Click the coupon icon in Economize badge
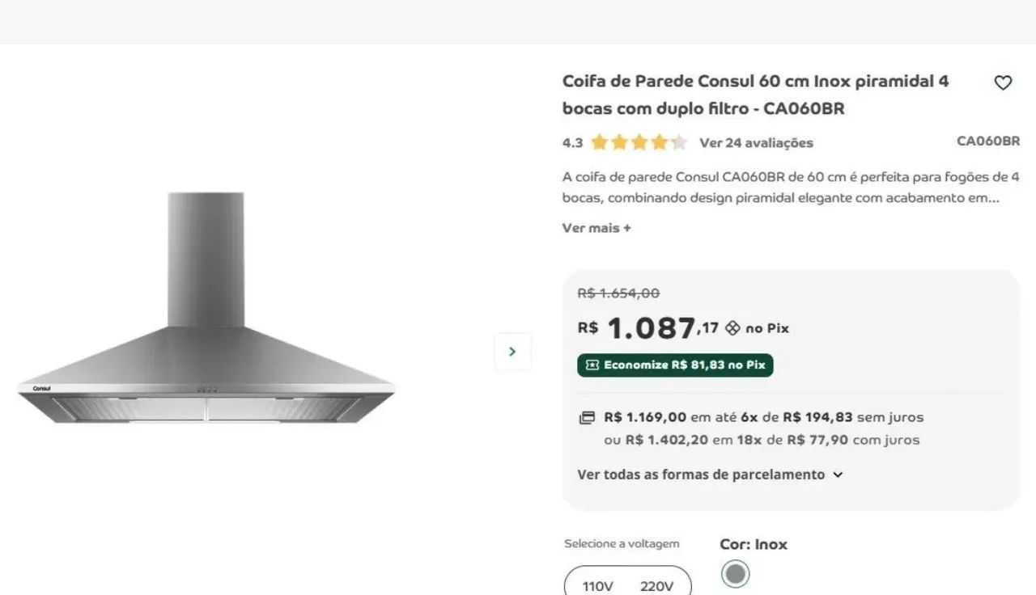The image size is (1036, 595). click(592, 365)
